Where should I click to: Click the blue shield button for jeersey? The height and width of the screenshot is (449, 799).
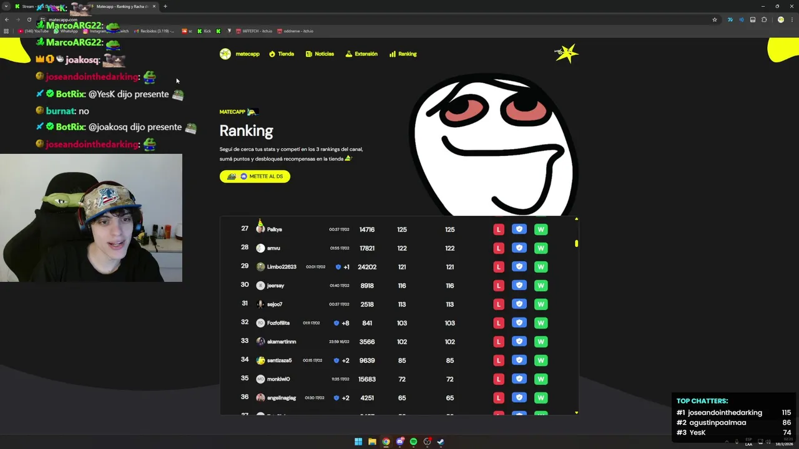[519, 286]
